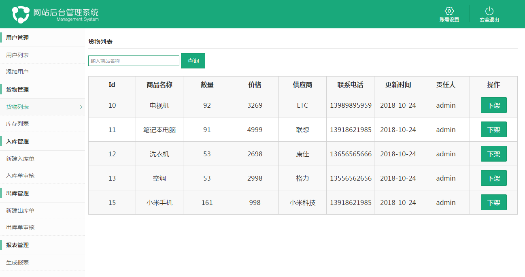
Task: Open account settings gear icon
Action: pos(449,11)
